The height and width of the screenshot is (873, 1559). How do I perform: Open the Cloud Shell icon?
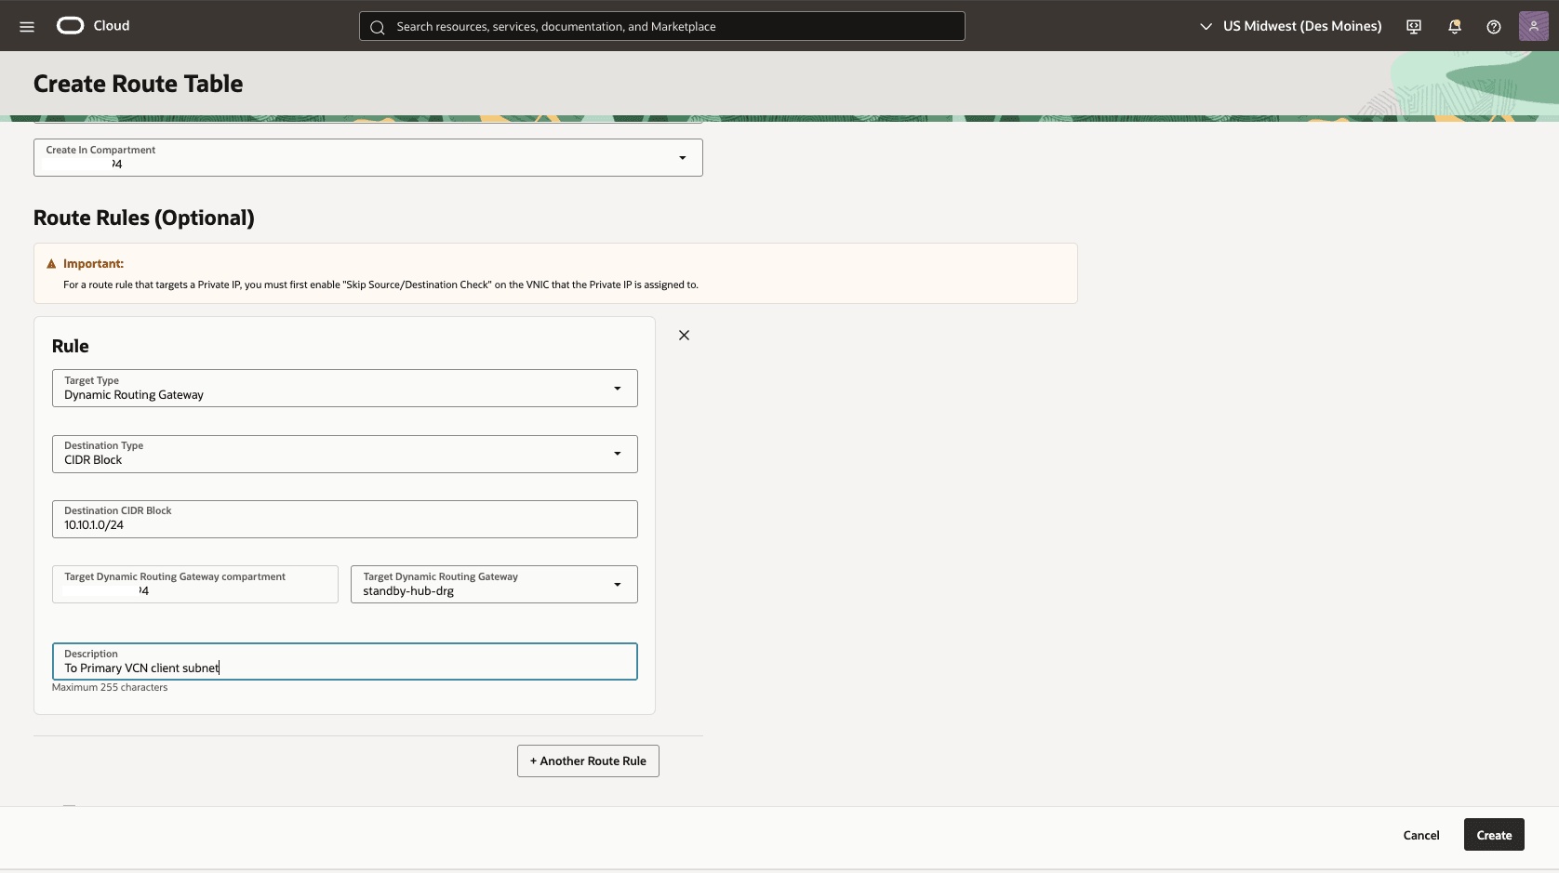coord(1413,26)
